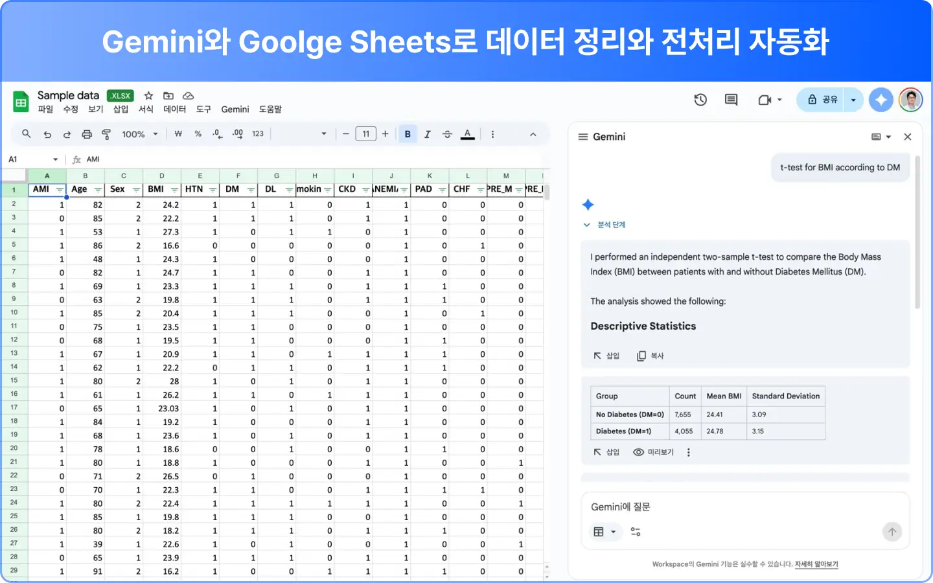
Task: Toggle the filter on AMI column
Action: coord(60,190)
